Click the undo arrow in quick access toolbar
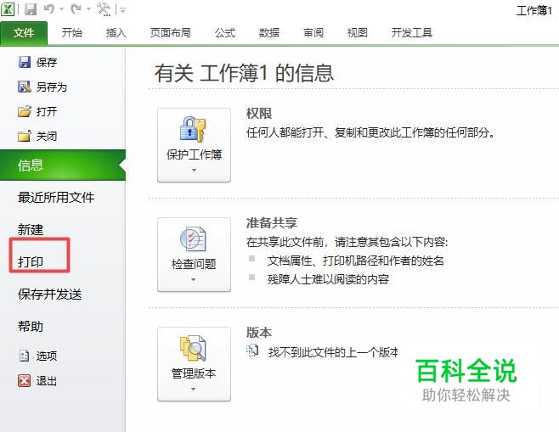The image size is (559, 432). coord(49,8)
